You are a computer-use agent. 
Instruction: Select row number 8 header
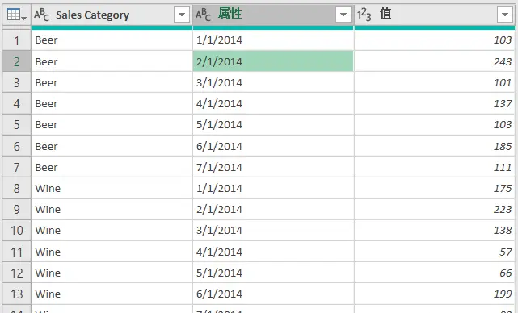point(16,188)
